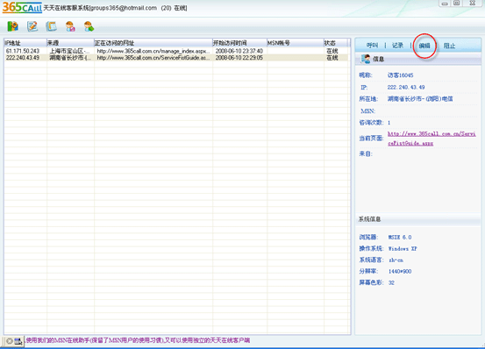Viewport: 485px width, 349px height.
Task: Click the browser value MSIE 6.0
Action: pos(400,237)
